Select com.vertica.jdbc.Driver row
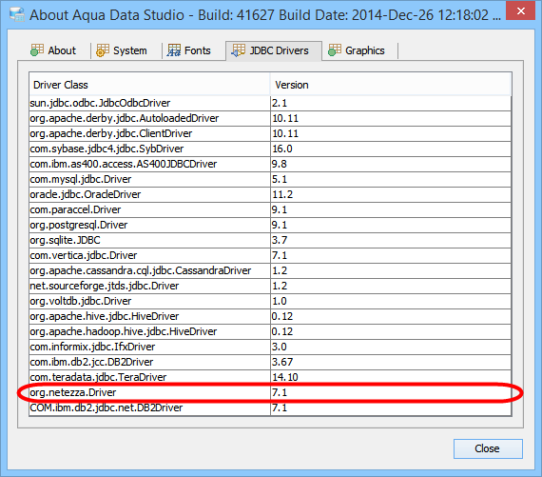 (x=270, y=255)
